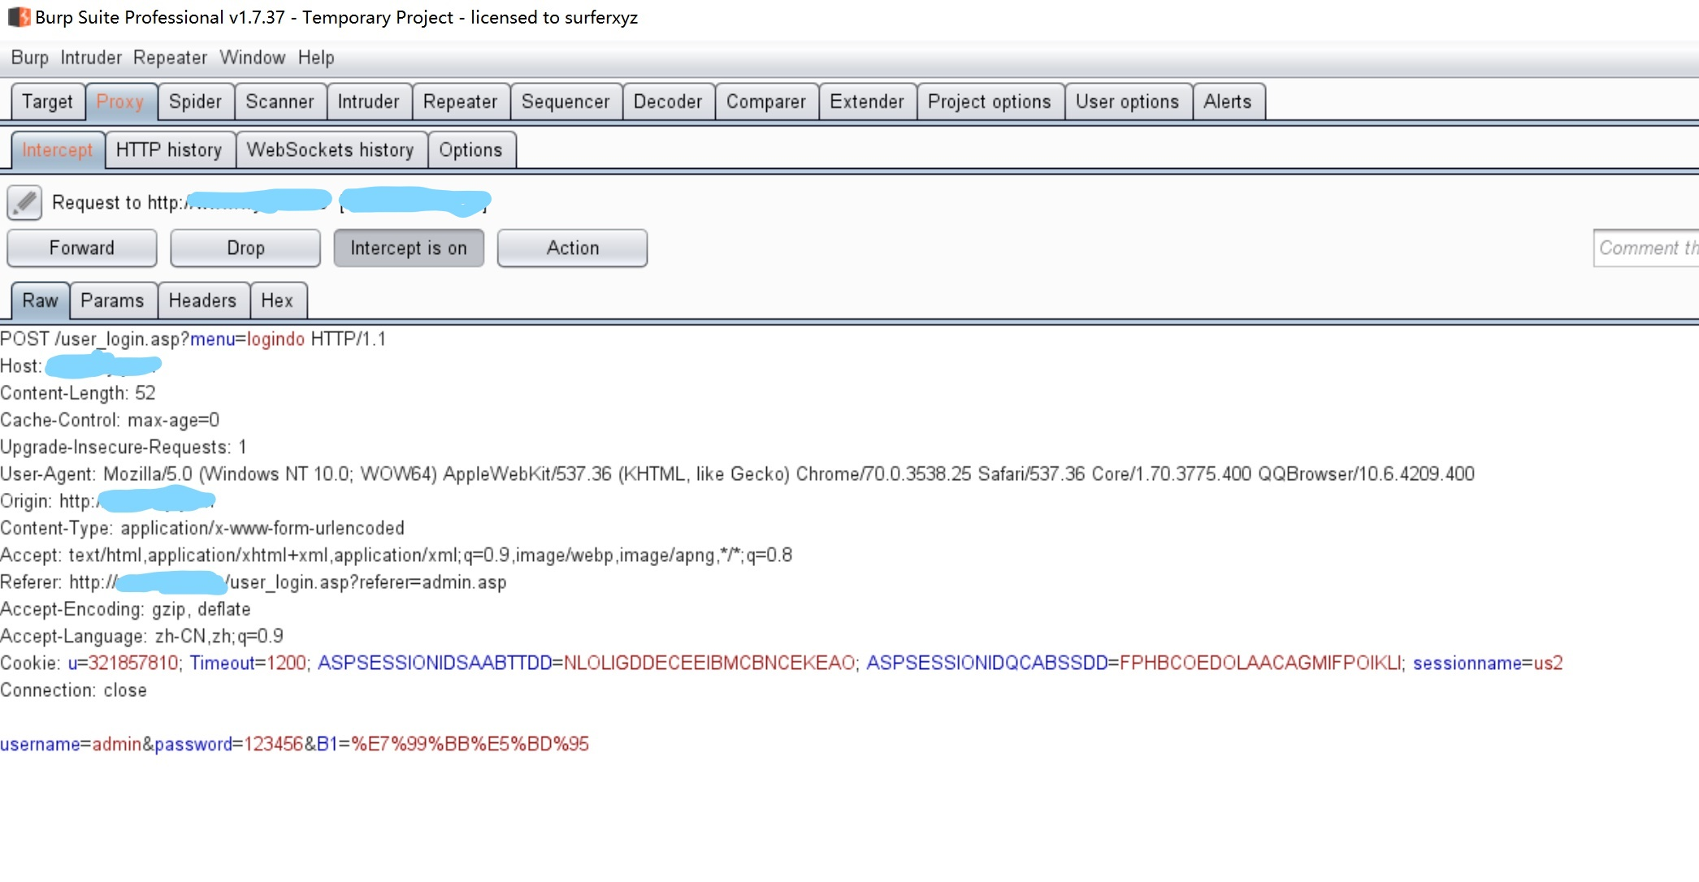This screenshot has width=1699, height=882.
Task: Open the Scanner tab
Action: pyautogui.click(x=280, y=102)
